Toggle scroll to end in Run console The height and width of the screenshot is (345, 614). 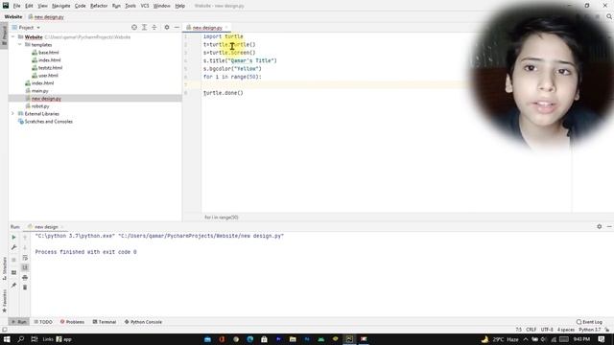[x=25, y=267]
